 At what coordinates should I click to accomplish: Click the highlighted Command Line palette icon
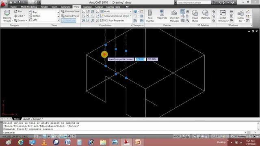point(182,11)
